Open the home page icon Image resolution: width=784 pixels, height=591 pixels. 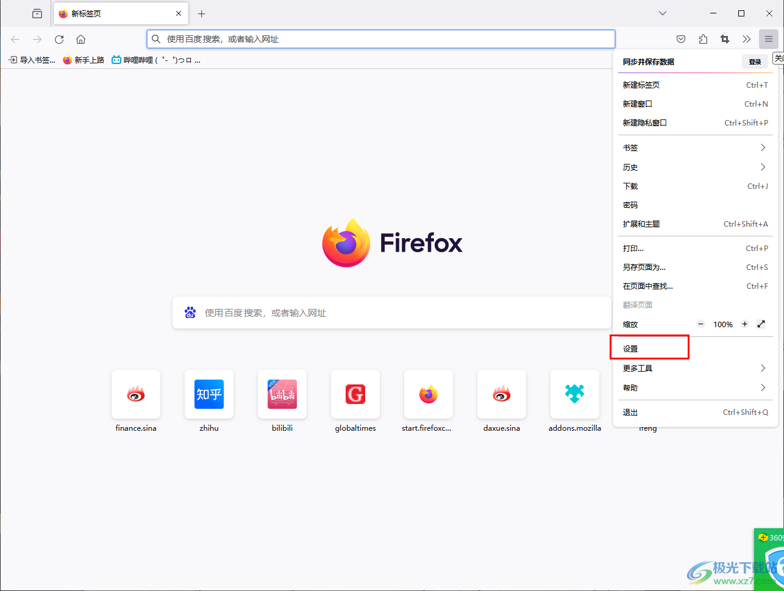pos(80,39)
